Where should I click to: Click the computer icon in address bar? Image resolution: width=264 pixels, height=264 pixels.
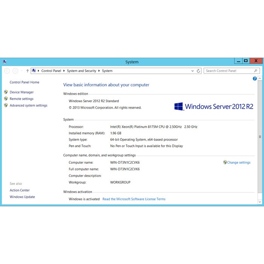pyautogui.click(x=34, y=71)
